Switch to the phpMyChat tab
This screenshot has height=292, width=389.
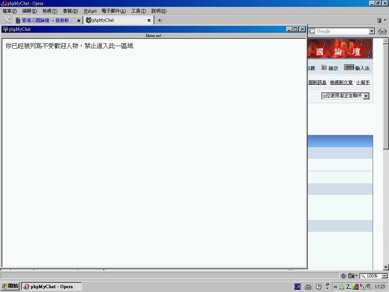click(x=119, y=21)
